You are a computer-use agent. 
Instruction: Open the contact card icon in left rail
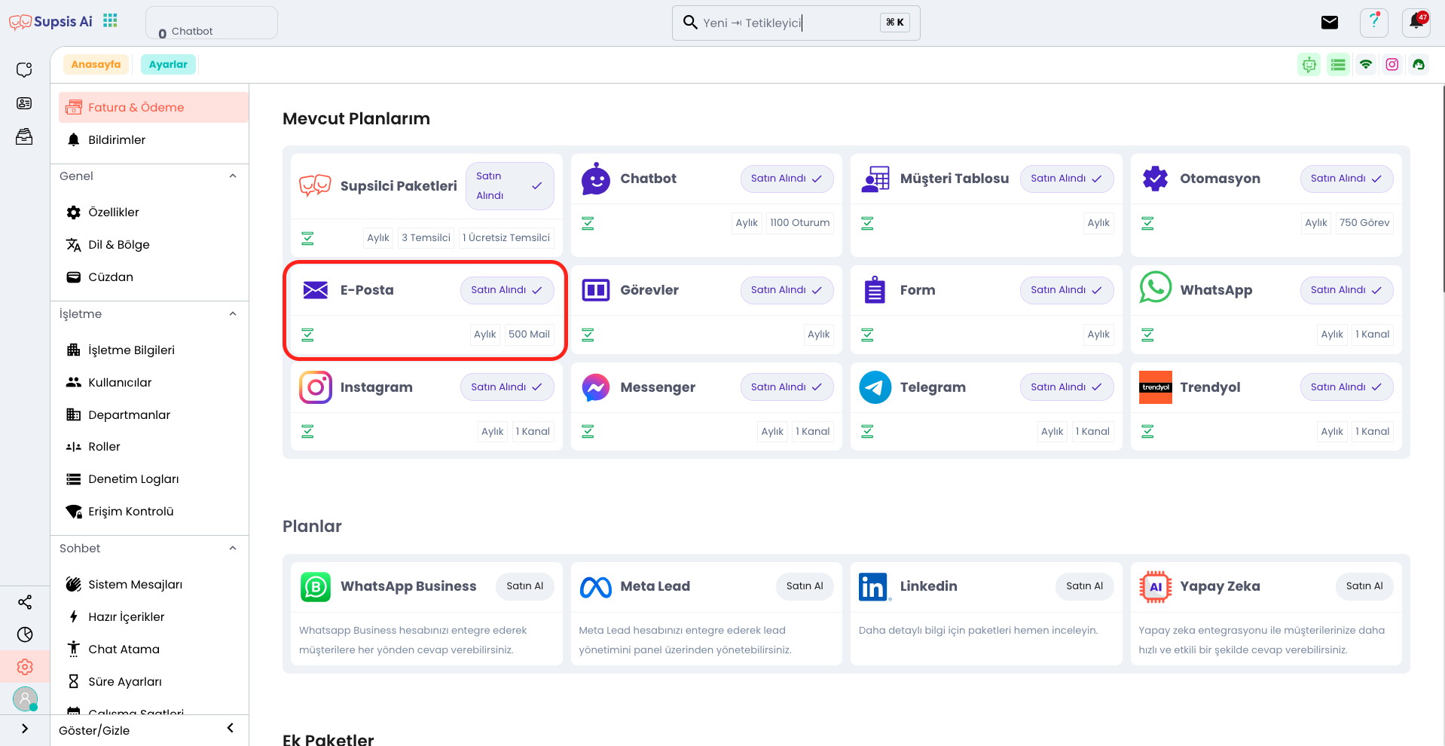click(24, 103)
